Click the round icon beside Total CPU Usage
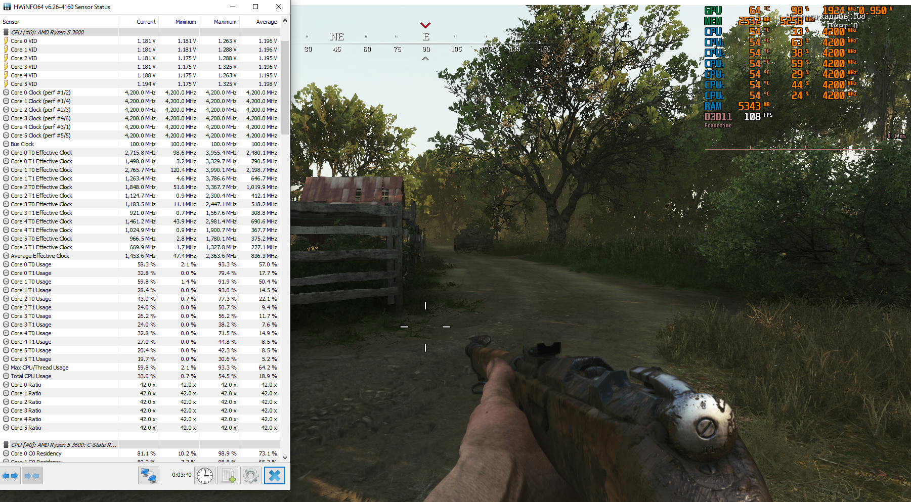This screenshot has width=911, height=502. coord(6,376)
